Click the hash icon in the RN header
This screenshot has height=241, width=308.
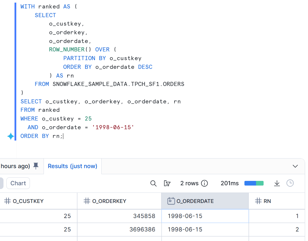click(x=258, y=201)
